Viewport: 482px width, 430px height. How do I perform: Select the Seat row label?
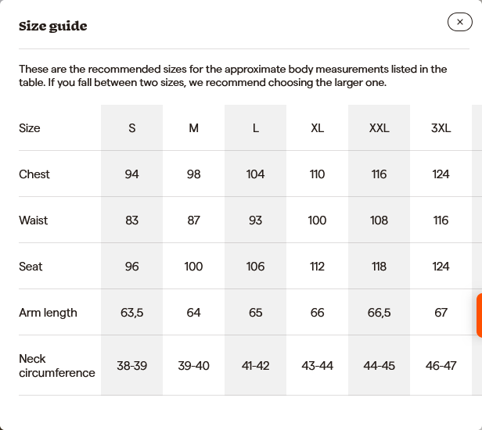pos(31,267)
